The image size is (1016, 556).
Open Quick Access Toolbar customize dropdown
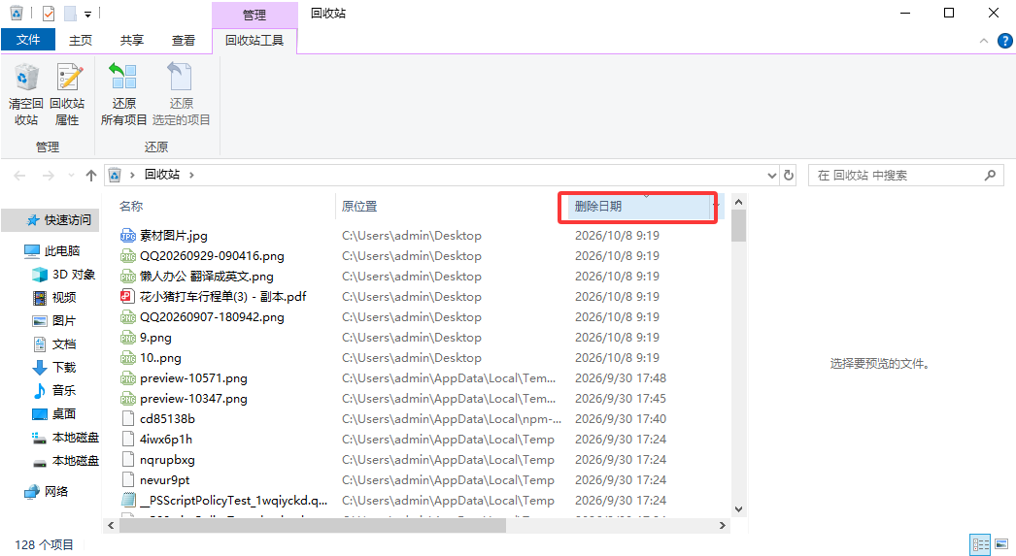pyautogui.click(x=87, y=14)
